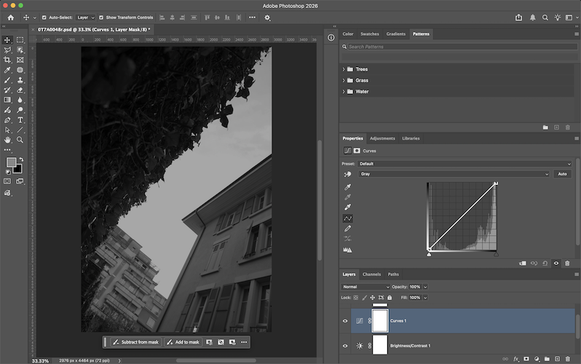Select the Brush tool
The image size is (581, 364).
7,80
